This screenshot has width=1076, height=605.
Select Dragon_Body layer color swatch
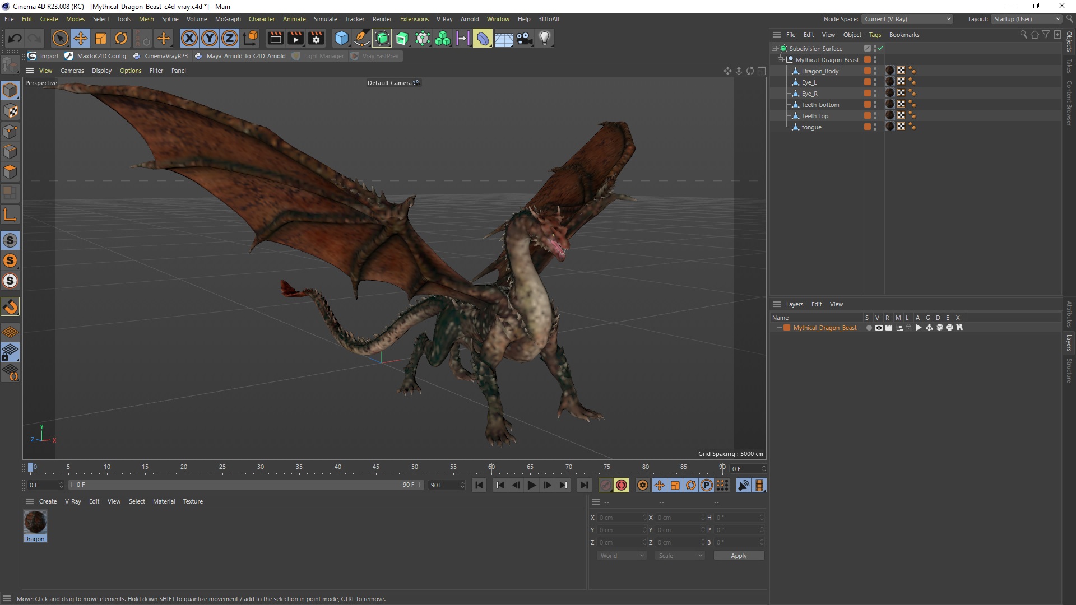(x=868, y=71)
